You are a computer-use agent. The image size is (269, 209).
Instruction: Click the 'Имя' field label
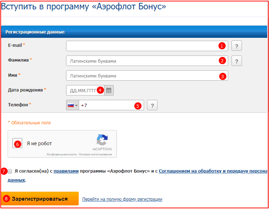(x=13, y=75)
